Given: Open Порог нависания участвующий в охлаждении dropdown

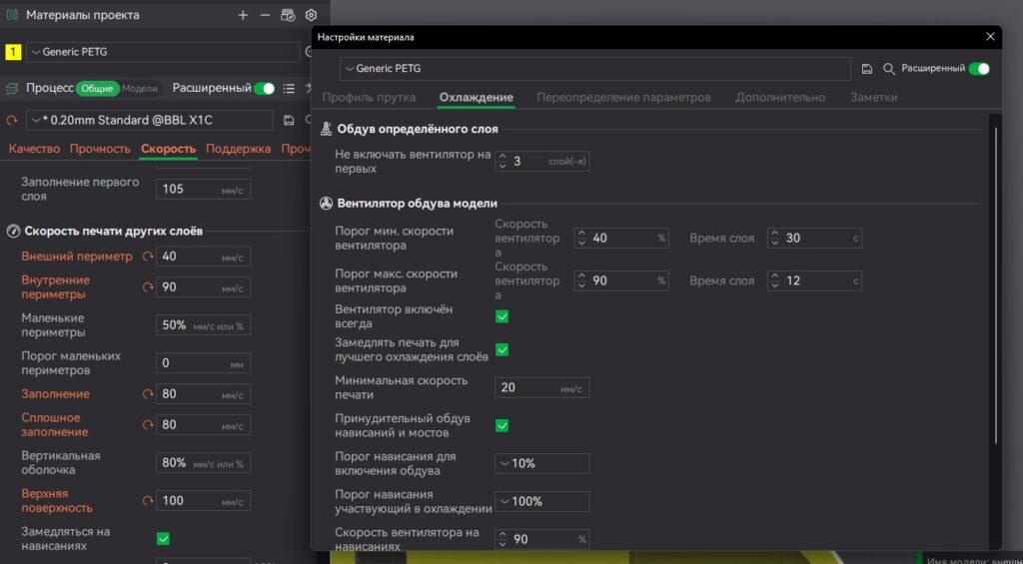Looking at the screenshot, I should pos(542,501).
